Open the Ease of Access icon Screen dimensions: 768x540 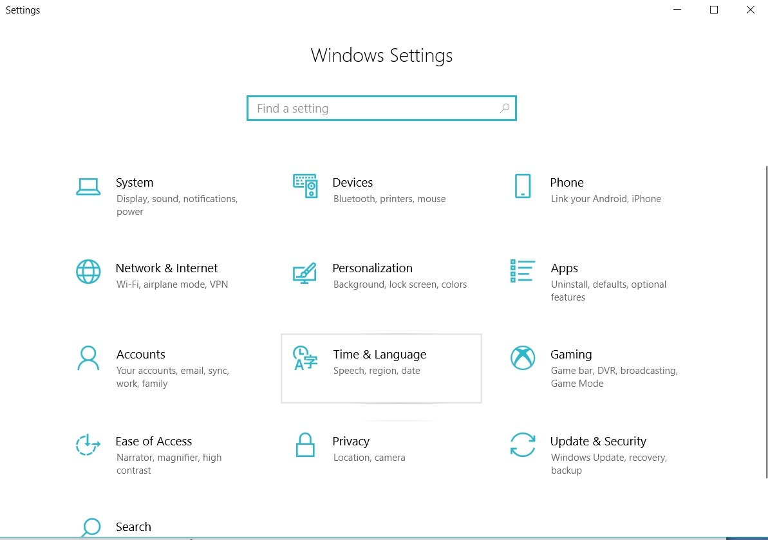[x=88, y=445]
